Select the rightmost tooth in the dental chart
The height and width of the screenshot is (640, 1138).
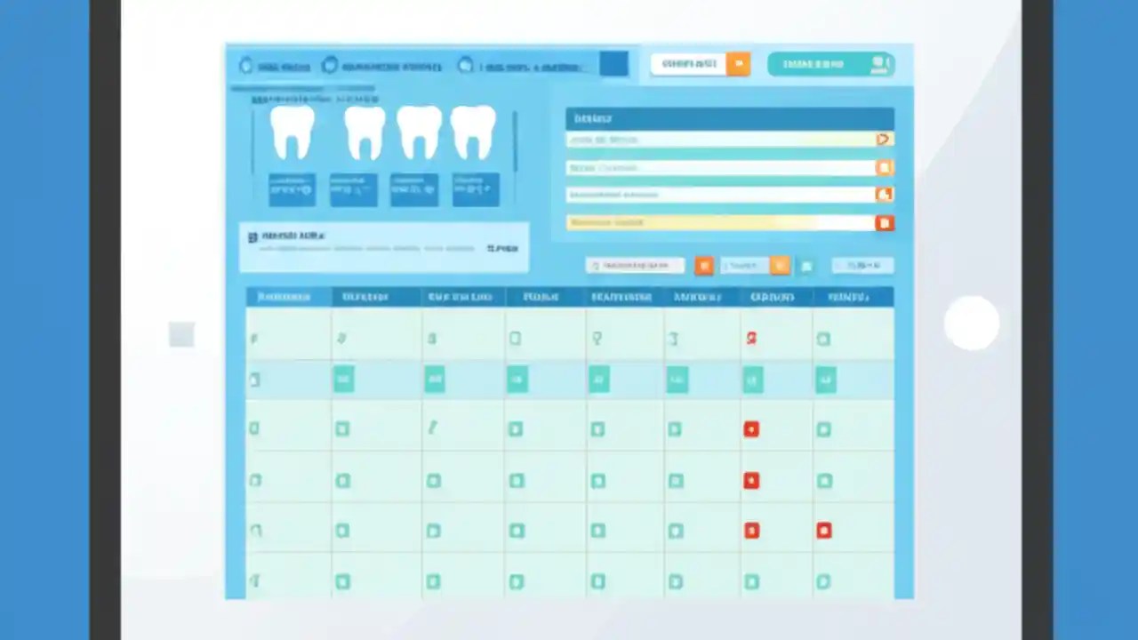[x=473, y=133]
